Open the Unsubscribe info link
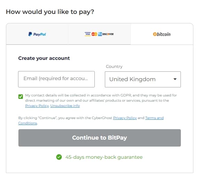The image size is (201, 180). click(65, 106)
